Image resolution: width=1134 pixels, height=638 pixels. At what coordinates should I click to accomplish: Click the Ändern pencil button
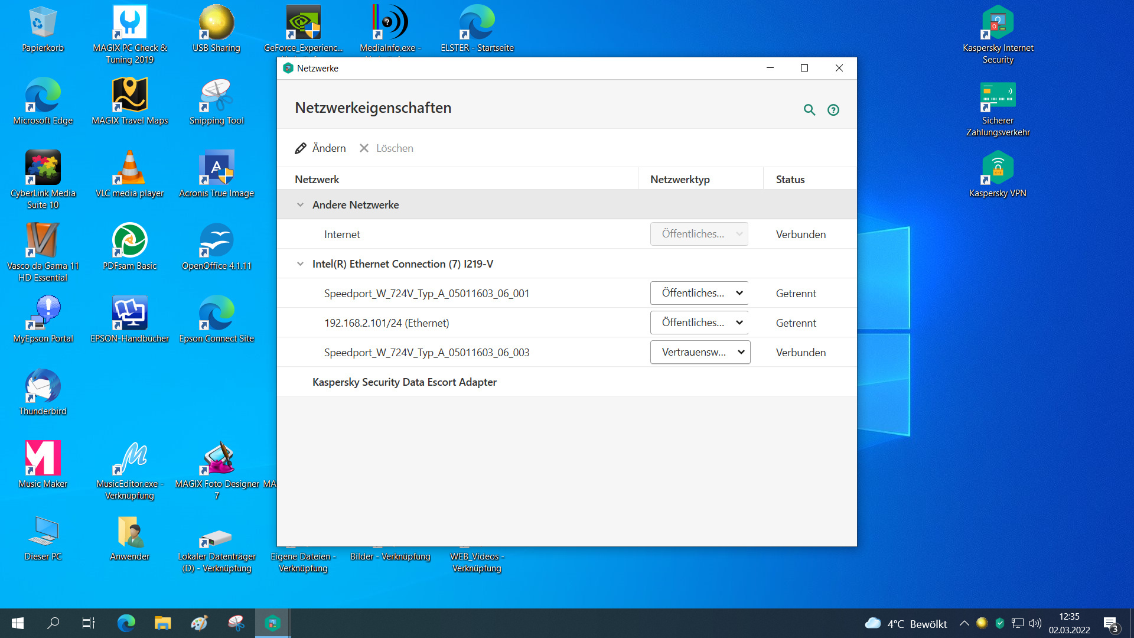(x=320, y=148)
